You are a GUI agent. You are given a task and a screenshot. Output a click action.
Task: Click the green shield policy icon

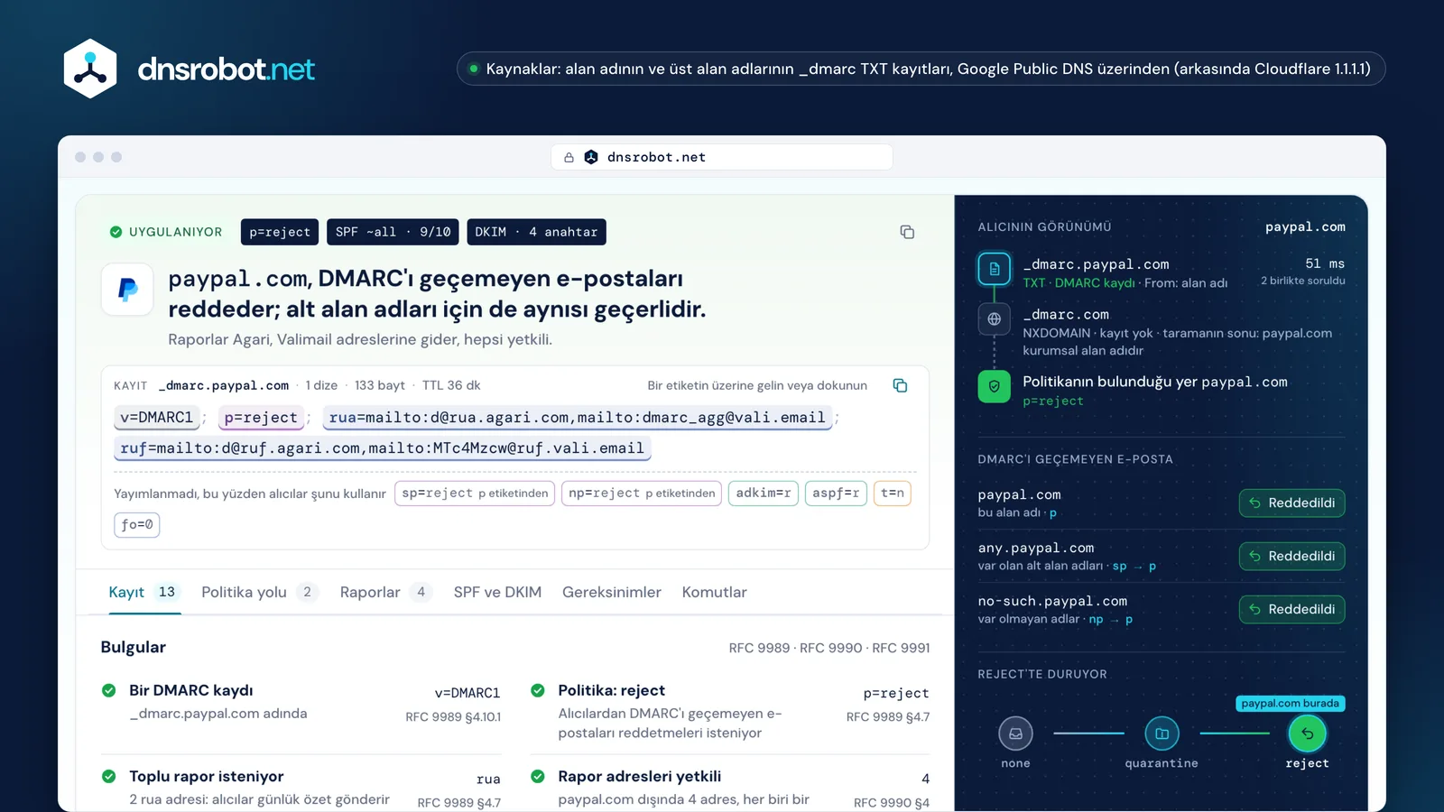pyautogui.click(x=994, y=386)
